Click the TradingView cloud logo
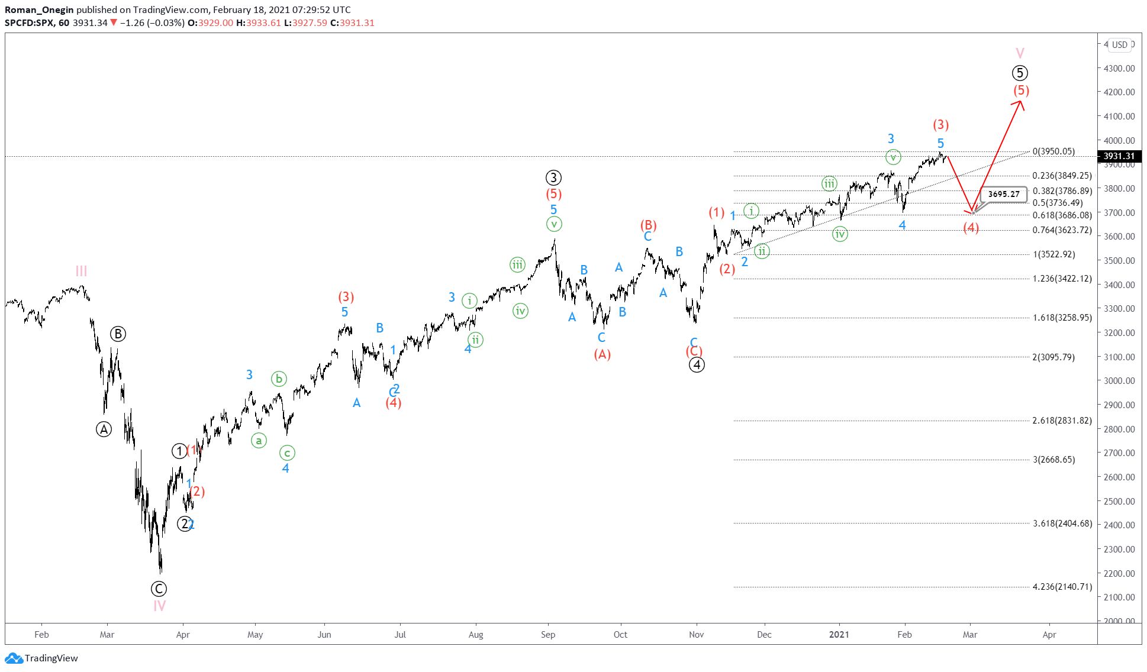The height and width of the screenshot is (672, 1147). tap(14, 658)
